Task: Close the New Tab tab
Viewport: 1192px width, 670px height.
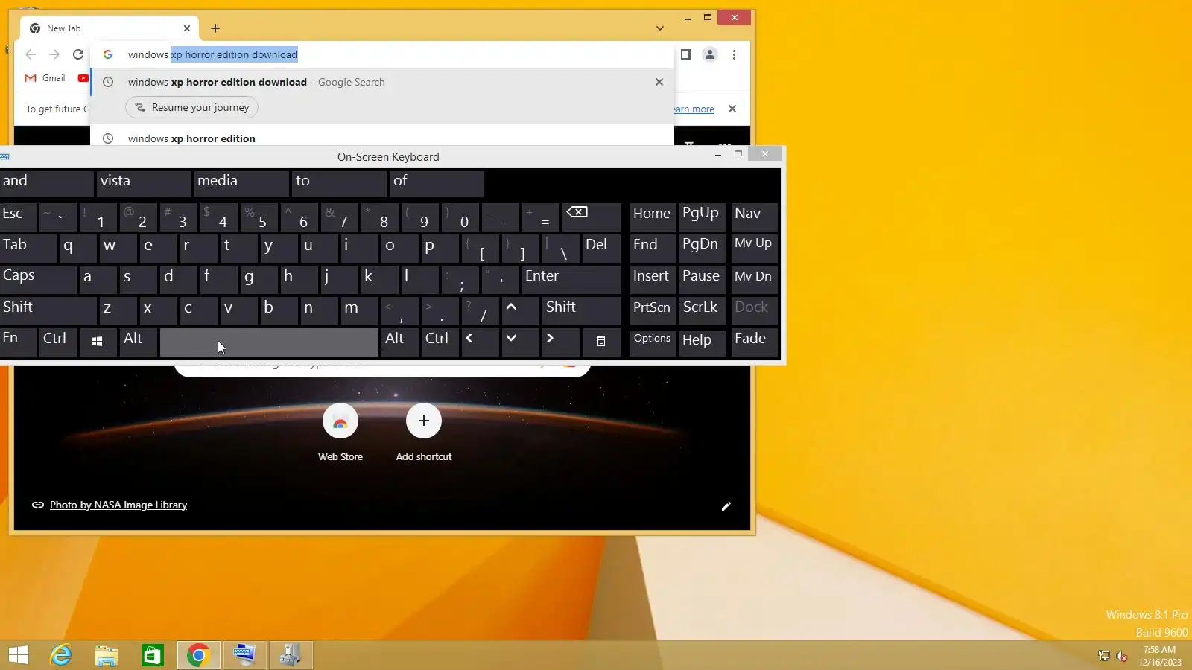Action: click(x=187, y=28)
